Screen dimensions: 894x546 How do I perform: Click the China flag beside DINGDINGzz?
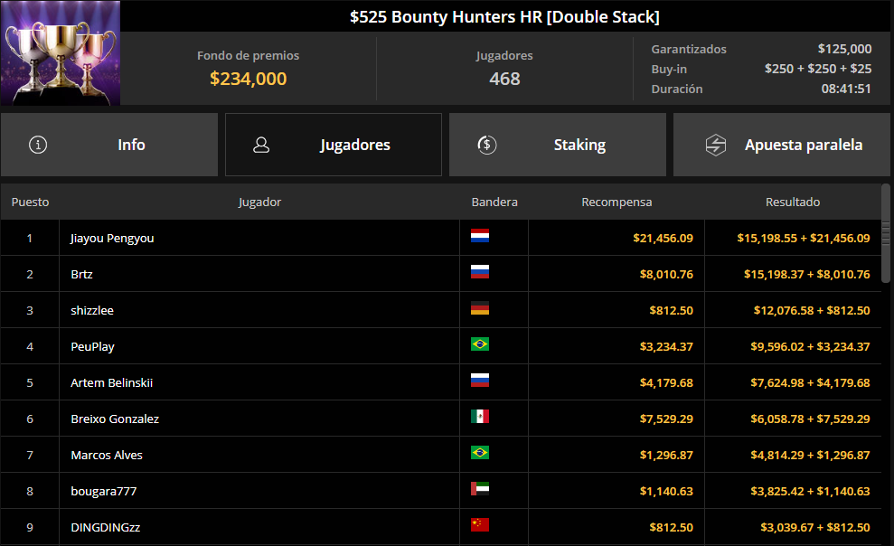[x=479, y=525]
